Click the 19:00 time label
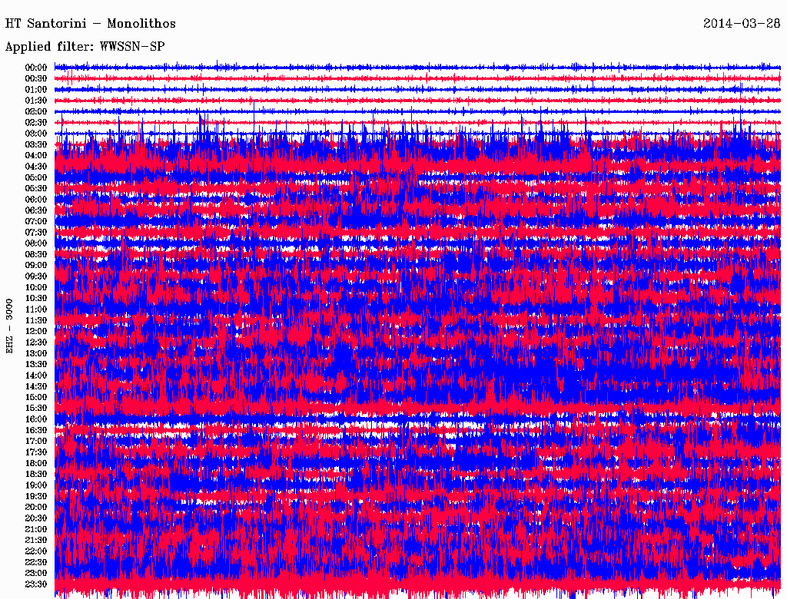 point(36,485)
